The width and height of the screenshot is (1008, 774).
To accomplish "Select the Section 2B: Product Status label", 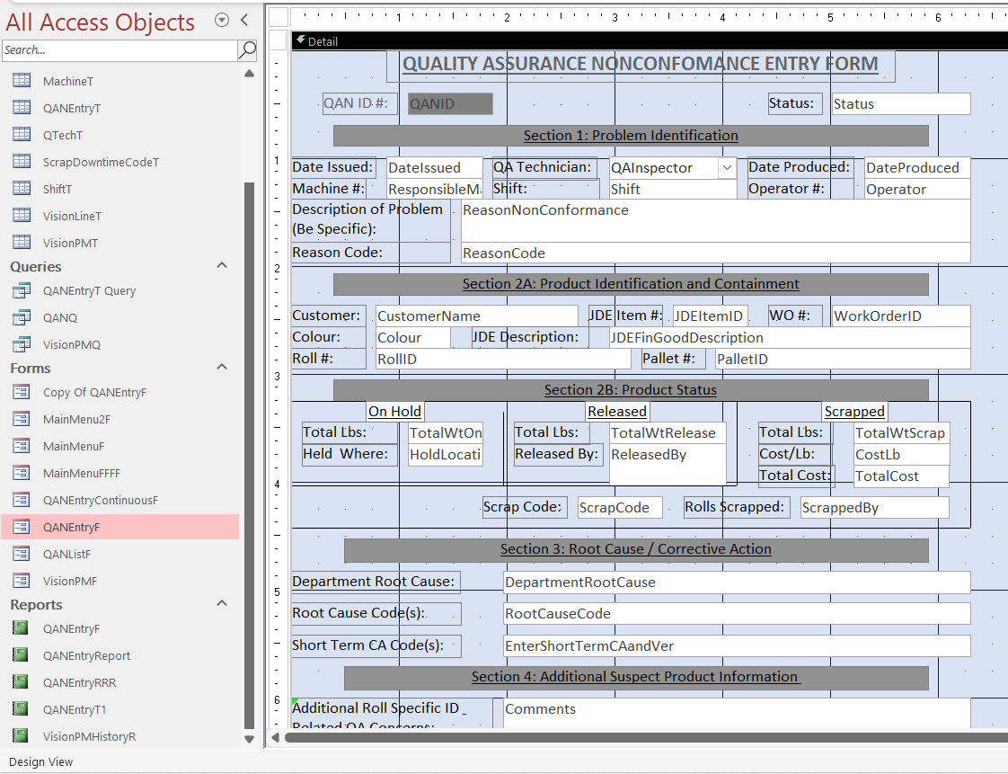I will pos(631,390).
